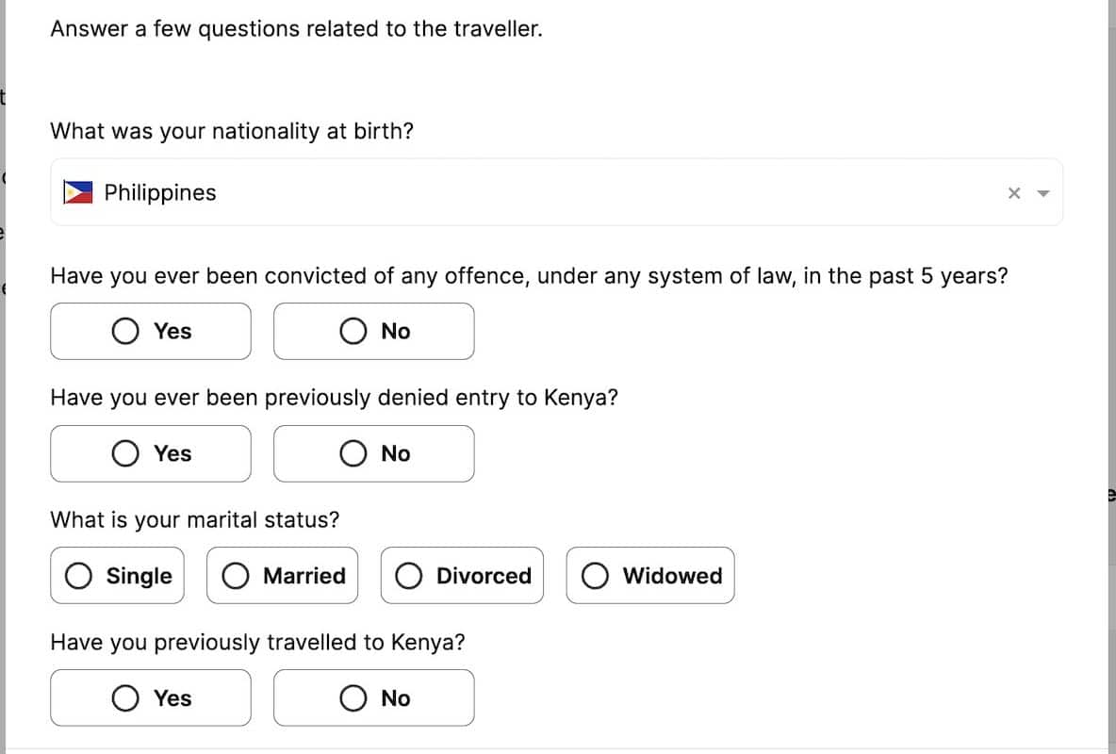Select Yes for convicted of any offence
1116x754 pixels.
[x=151, y=331]
